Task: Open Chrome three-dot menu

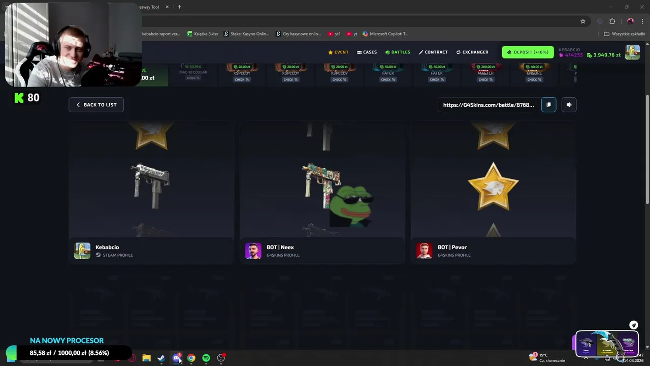Action: (642, 21)
